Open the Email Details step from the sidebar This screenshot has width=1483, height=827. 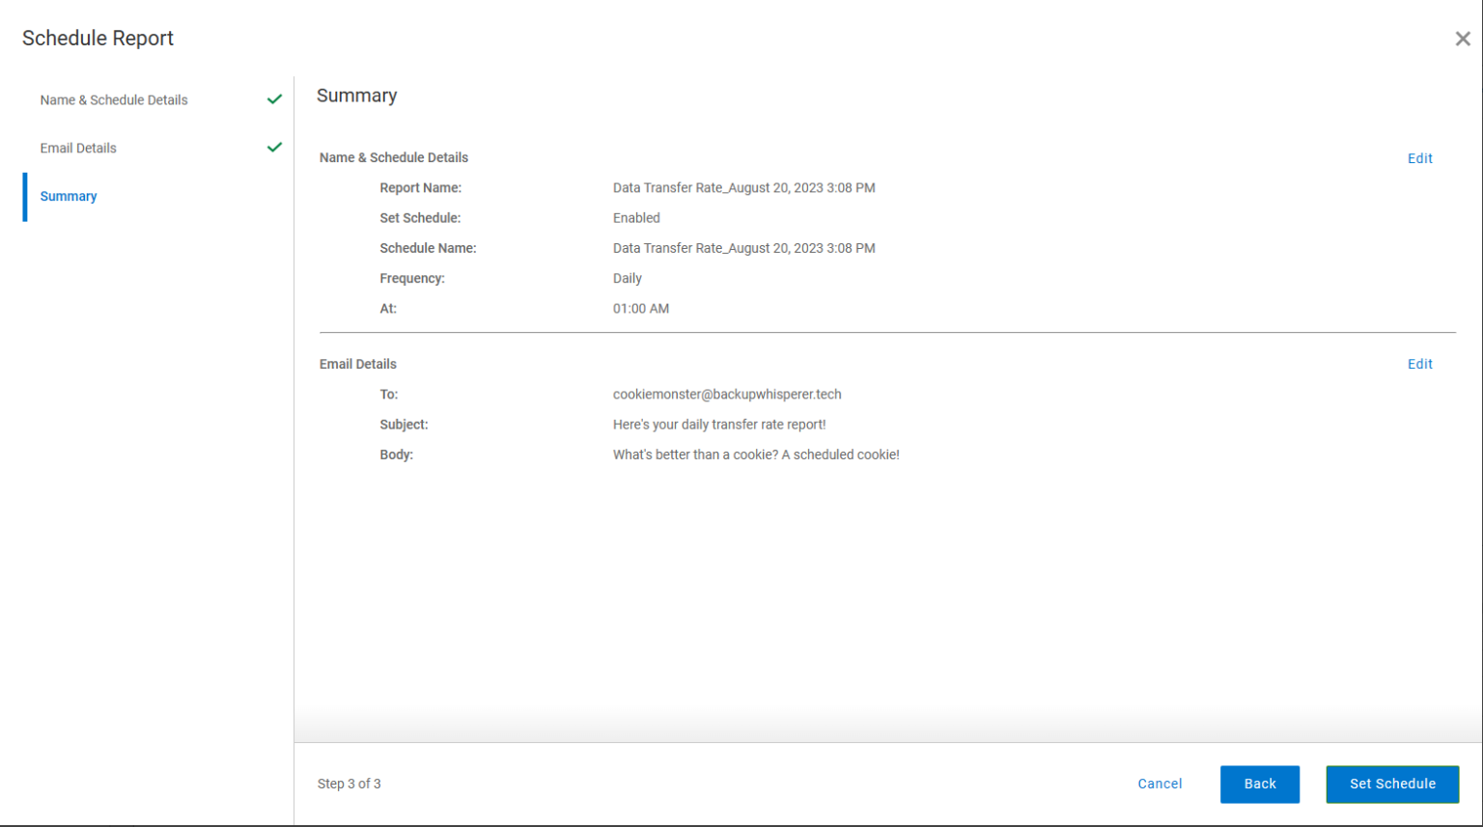tap(78, 147)
